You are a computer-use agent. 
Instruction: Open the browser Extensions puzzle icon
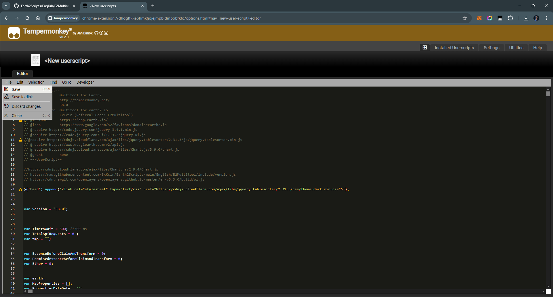click(510, 18)
